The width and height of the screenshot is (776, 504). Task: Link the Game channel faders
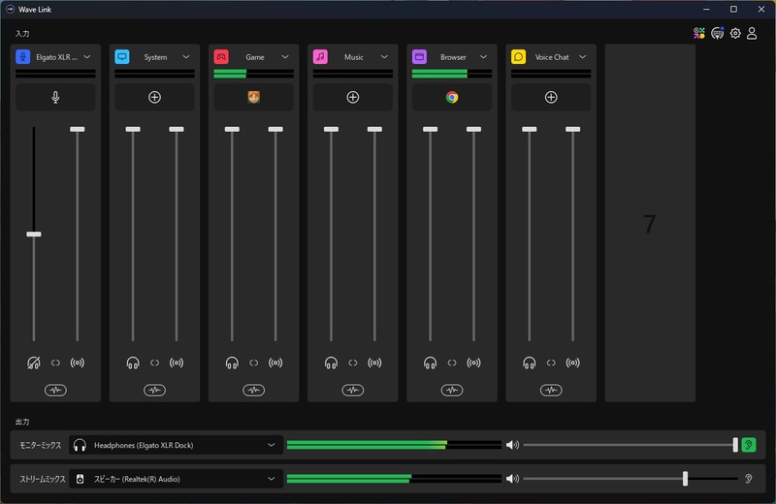(x=253, y=363)
